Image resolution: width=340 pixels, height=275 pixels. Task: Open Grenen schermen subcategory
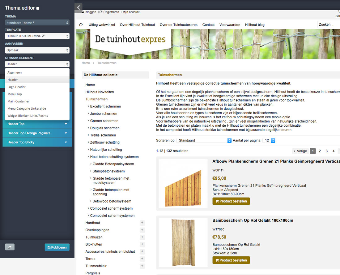(104, 120)
